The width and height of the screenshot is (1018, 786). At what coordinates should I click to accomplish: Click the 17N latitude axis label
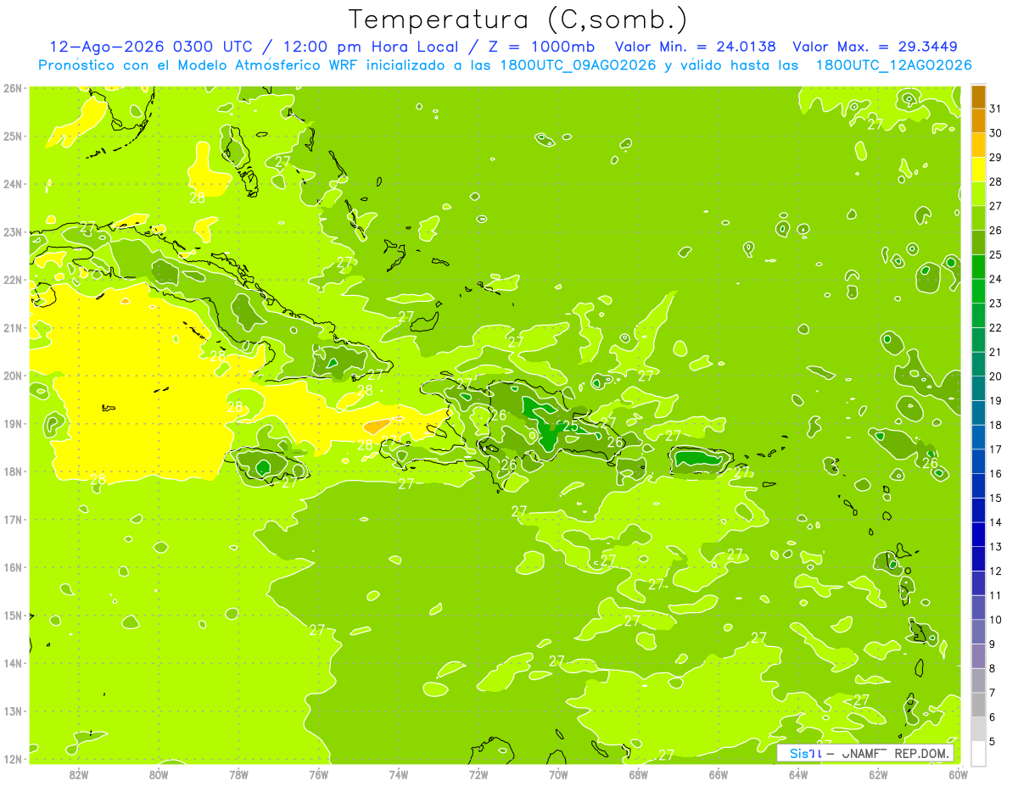(13, 520)
